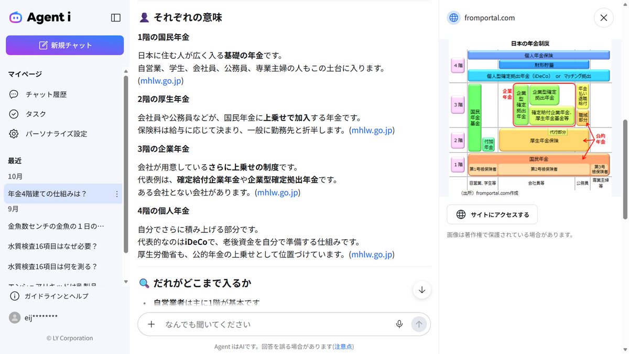Screen dimensions: 629x354
Task: Open the mhlw.go.jp link under 1階の国民年金
Action: [161, 81]
